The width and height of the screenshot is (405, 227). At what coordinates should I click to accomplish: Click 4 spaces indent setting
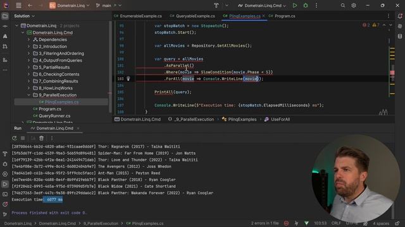[x=381, y=223]
